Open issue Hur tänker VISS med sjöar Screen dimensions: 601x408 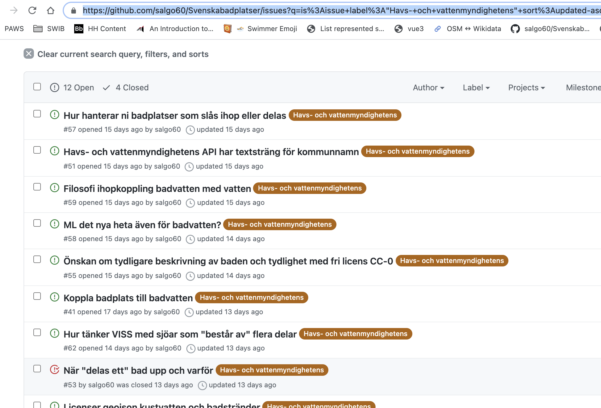(x=180, y=334)
